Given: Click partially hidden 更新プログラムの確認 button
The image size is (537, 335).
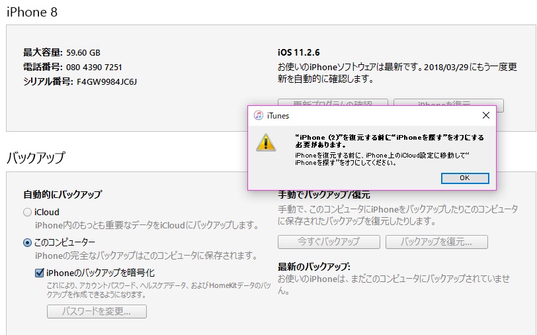Looking at the screenshot, I should coord(333,102).
